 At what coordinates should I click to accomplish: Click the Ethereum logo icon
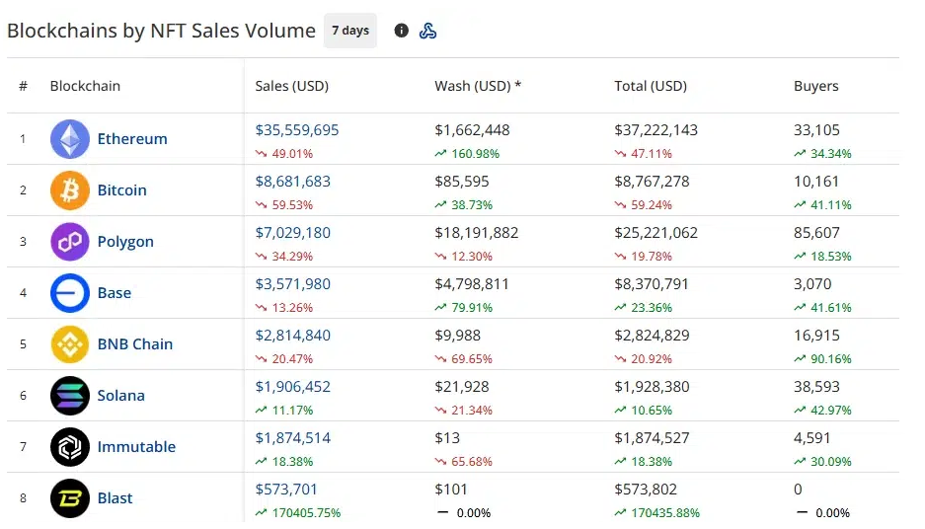(70, 139)
